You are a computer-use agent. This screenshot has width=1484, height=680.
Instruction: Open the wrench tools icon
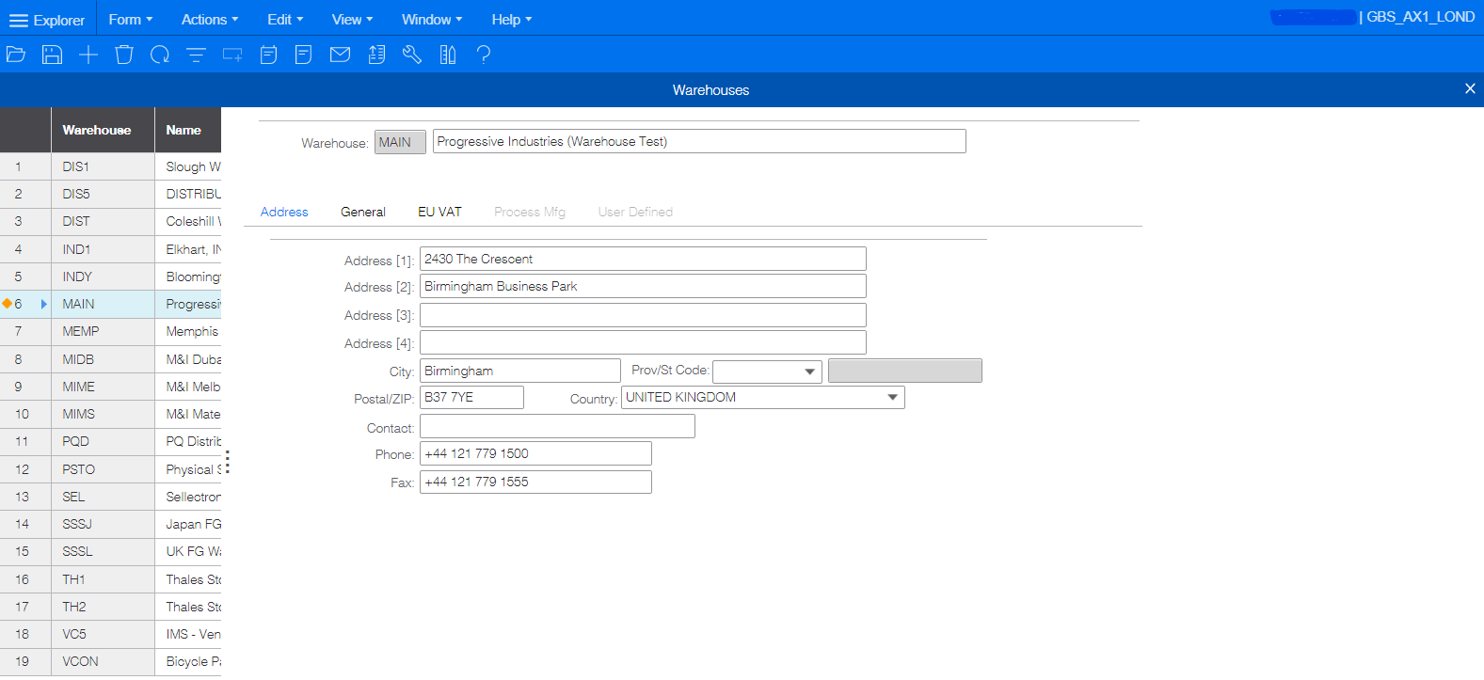pyautogui.click(x=412, y=55)
